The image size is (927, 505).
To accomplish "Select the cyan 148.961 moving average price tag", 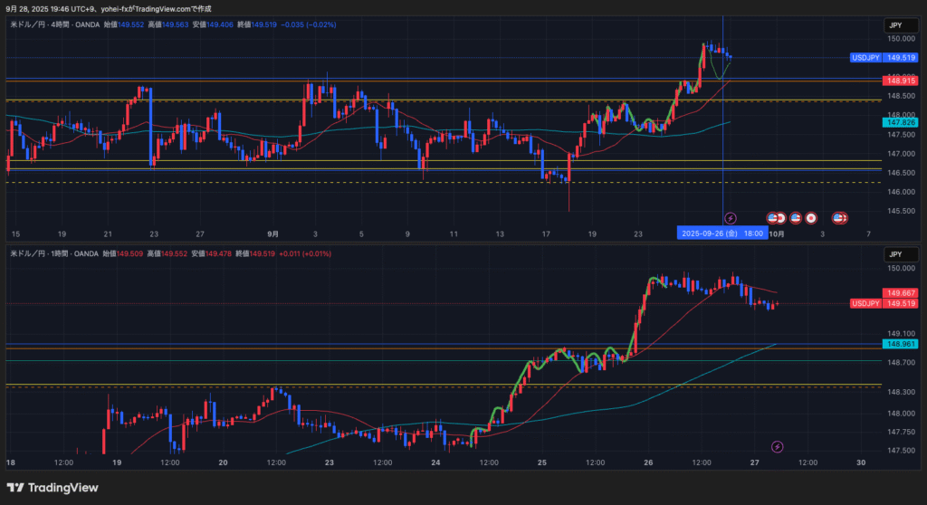I will [x=902, y=344].
